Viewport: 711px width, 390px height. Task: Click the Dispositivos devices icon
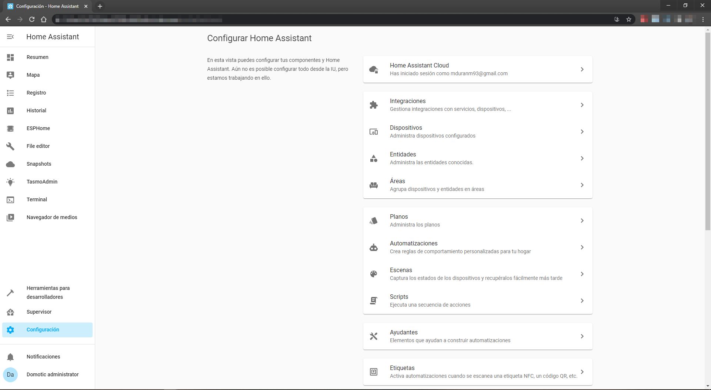[x=374, y=132]
